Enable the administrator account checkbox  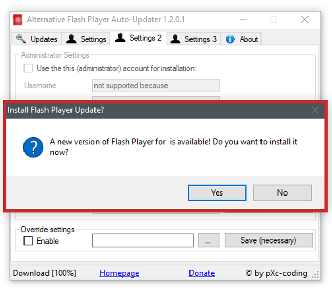[x=28, y=68]
